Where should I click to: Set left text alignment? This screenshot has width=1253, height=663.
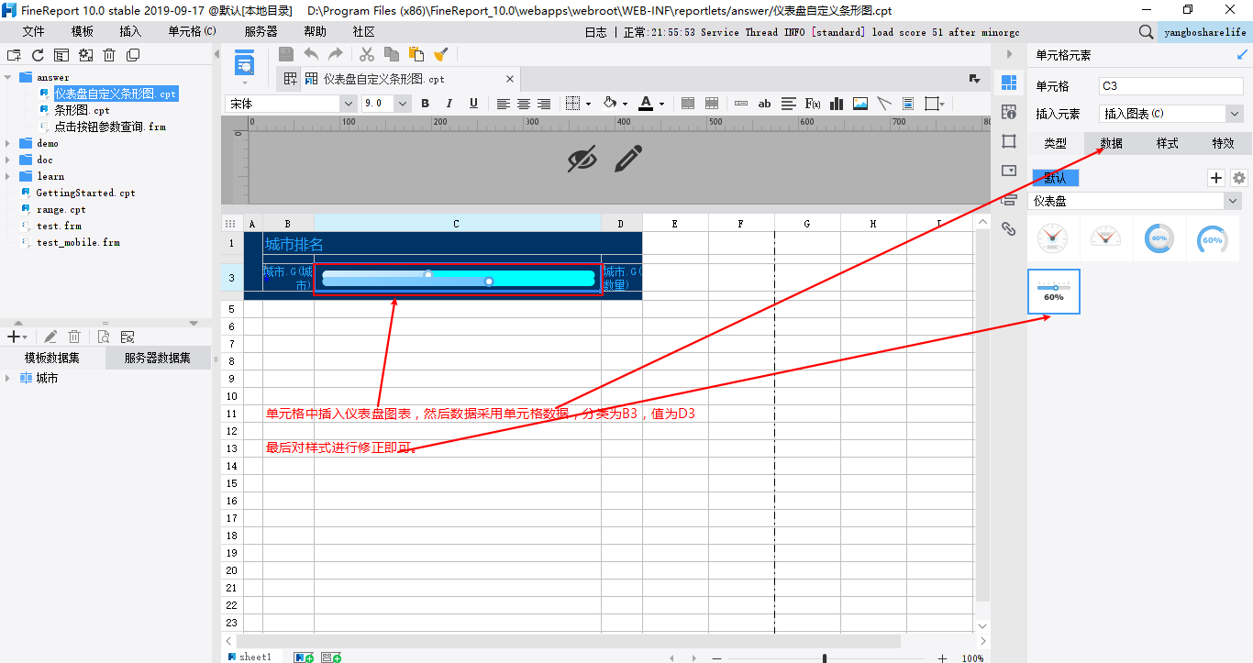pyautogui.click(x=503, y=104)
